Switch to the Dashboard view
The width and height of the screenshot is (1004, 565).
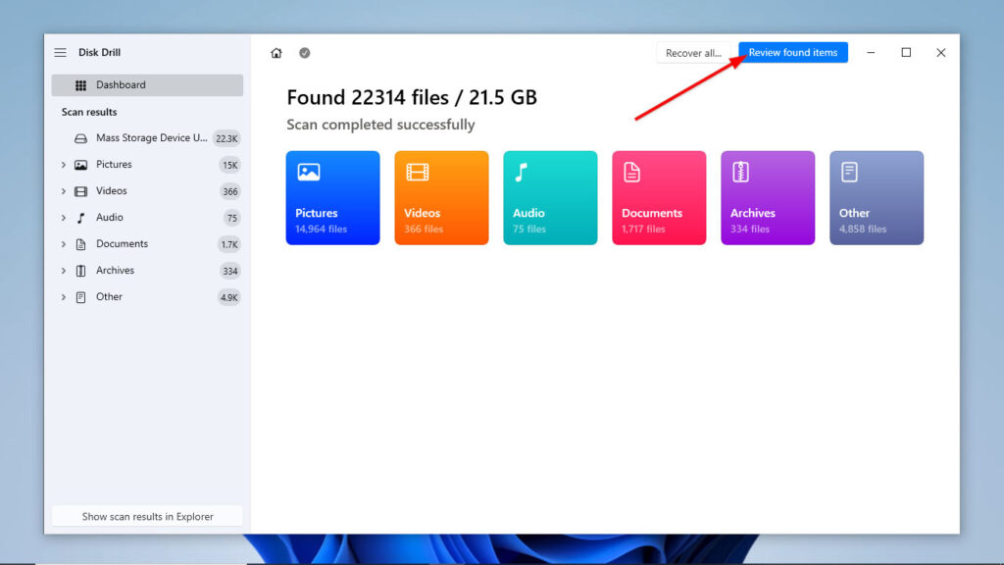coord(120,84)
